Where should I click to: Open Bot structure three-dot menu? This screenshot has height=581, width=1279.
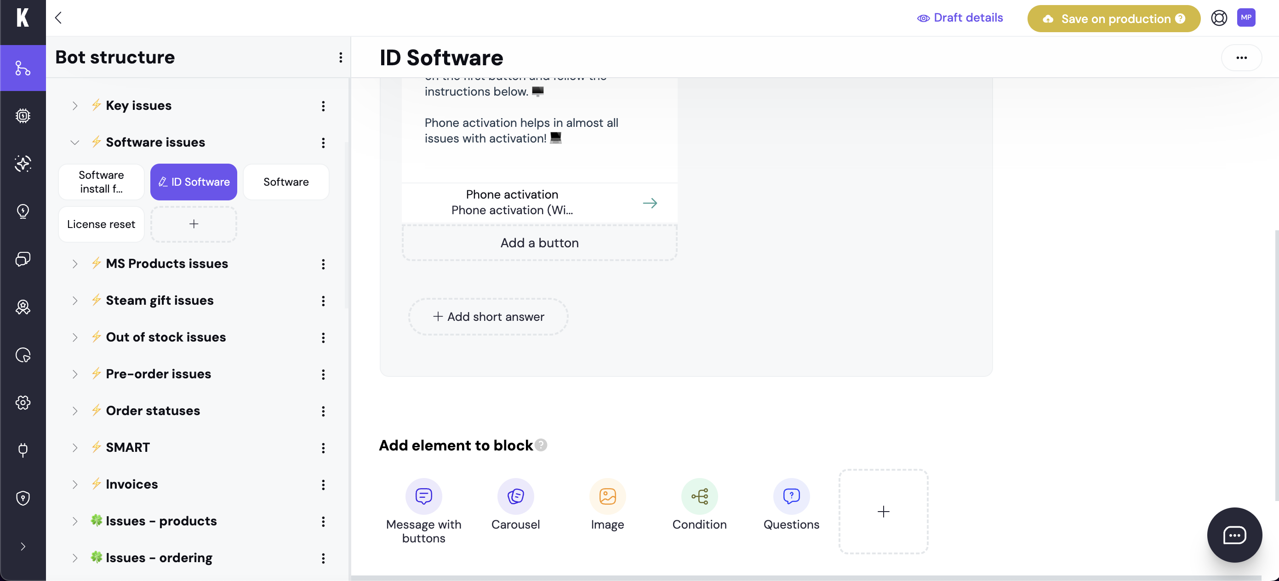(x=340, y=57)
